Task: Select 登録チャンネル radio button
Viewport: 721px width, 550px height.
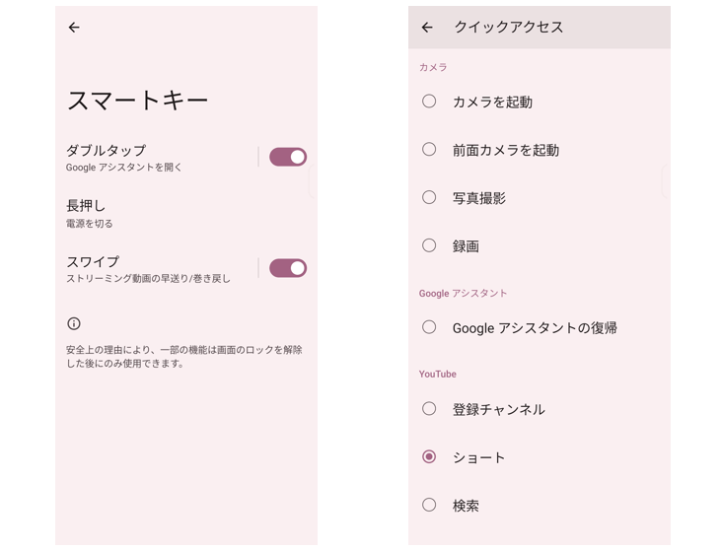Action: click(429, 409)
